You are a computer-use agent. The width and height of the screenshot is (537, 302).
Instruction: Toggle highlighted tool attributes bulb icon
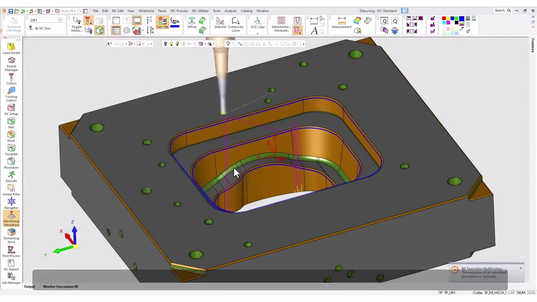click(x=297, y=30)
